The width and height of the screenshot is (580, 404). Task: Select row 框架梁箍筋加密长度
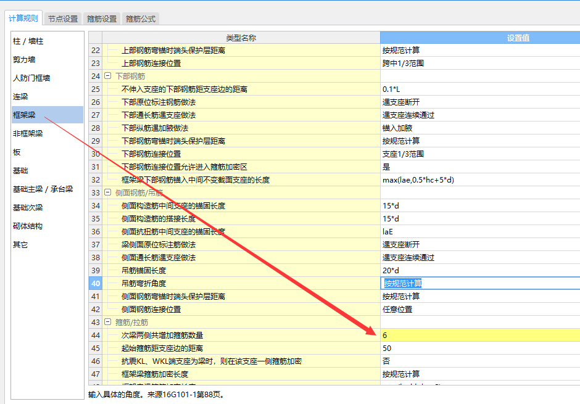(241, 374)
